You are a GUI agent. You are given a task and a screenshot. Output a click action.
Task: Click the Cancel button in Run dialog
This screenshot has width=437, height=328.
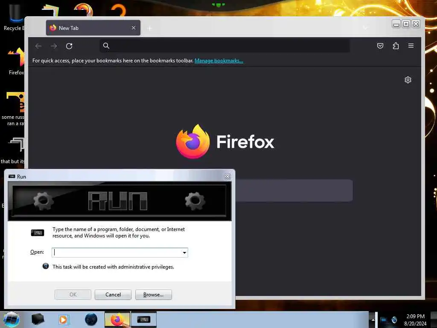113,295
